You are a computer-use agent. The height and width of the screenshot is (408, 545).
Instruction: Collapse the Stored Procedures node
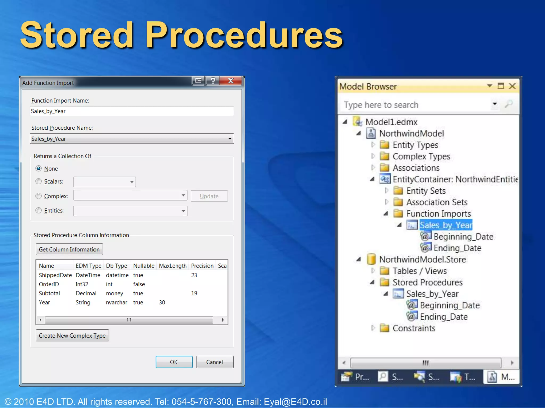[x=372, y=282]
